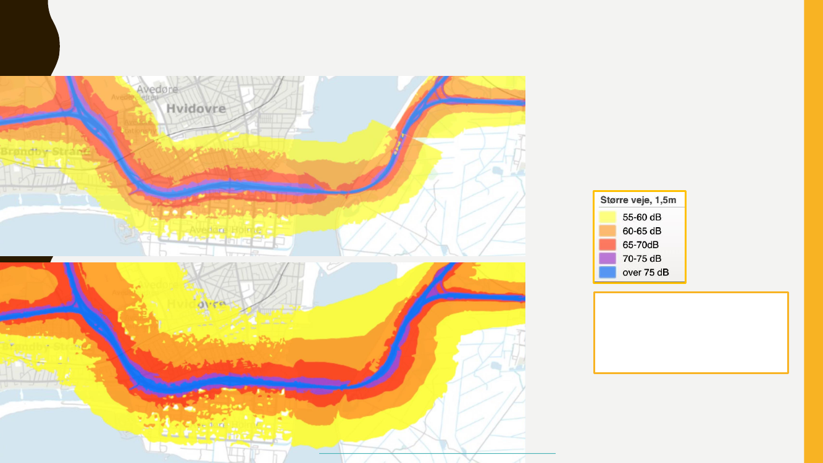
Task: Click the blue over 75 dB legend swatch
Action: pyautogui.click(x=608, y=272)
